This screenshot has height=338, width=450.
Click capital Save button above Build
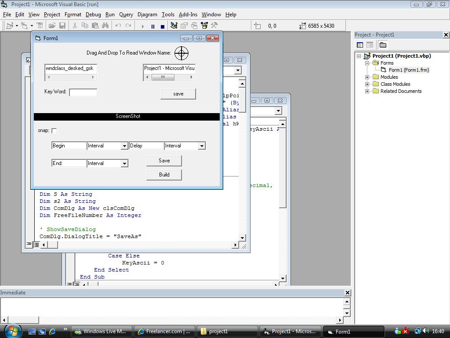(x=164, y=161)
